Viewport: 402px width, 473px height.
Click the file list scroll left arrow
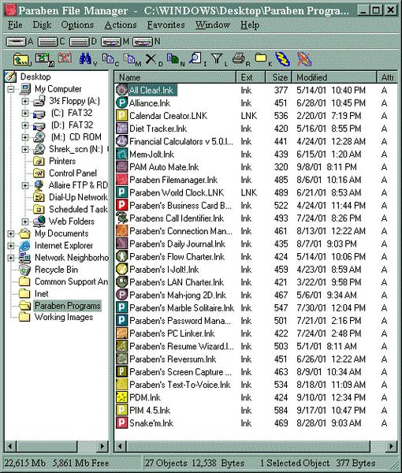pyautogui.click(x=120, y=446)
